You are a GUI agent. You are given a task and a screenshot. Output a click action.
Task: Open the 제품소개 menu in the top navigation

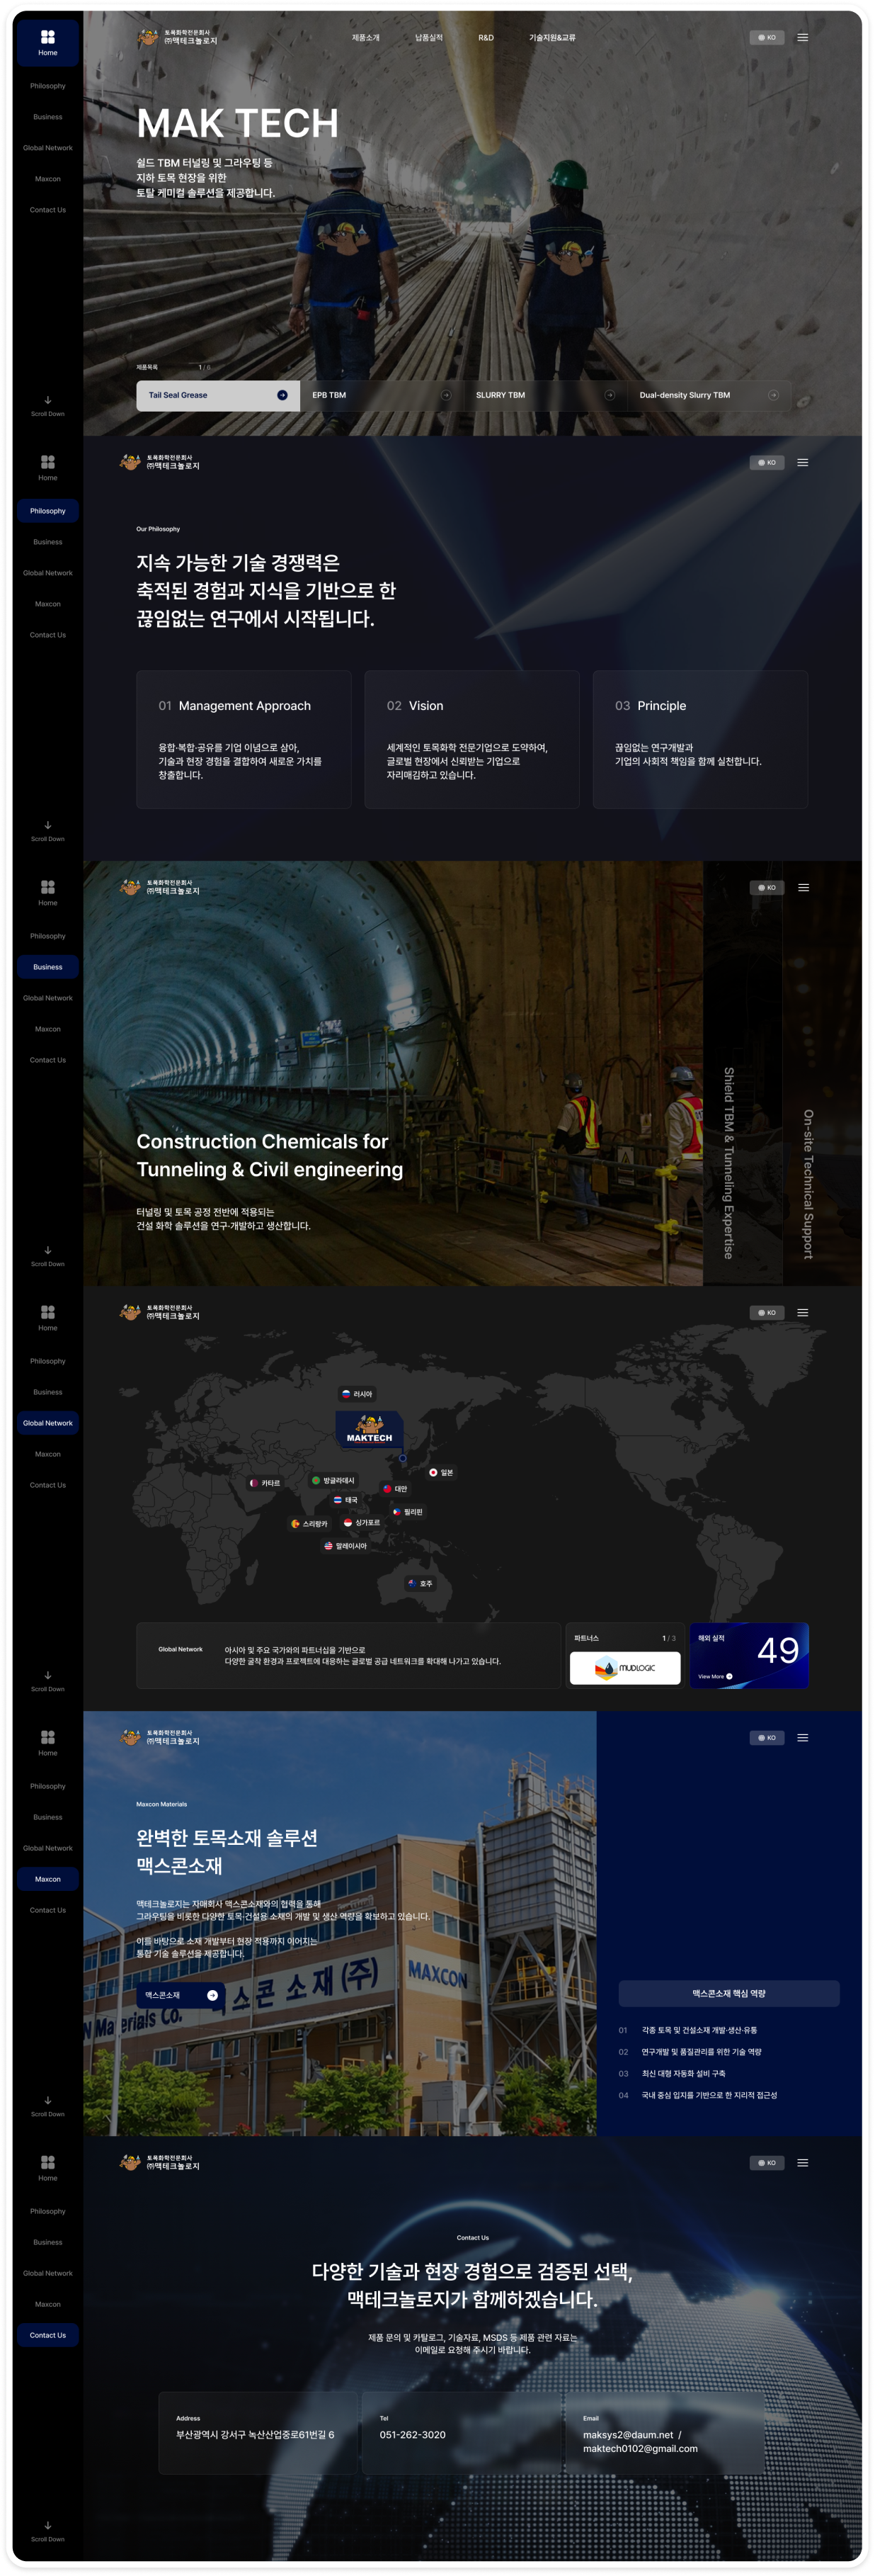pos(365,38)
